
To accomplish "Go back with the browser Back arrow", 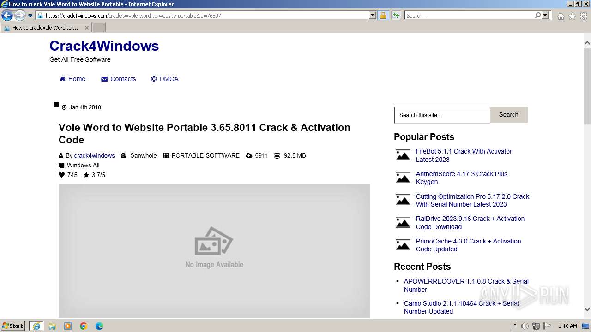I will [x=7, y=16].
